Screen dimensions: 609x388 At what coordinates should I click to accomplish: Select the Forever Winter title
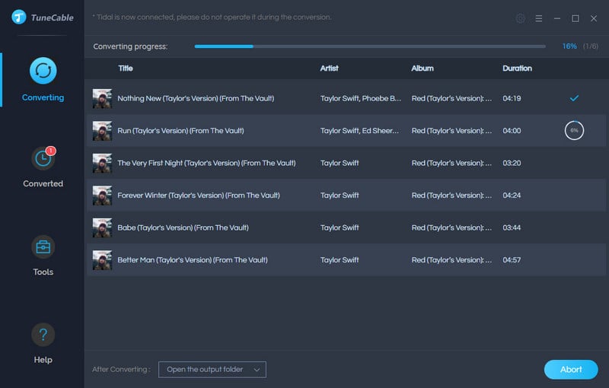tap(199, 196)
